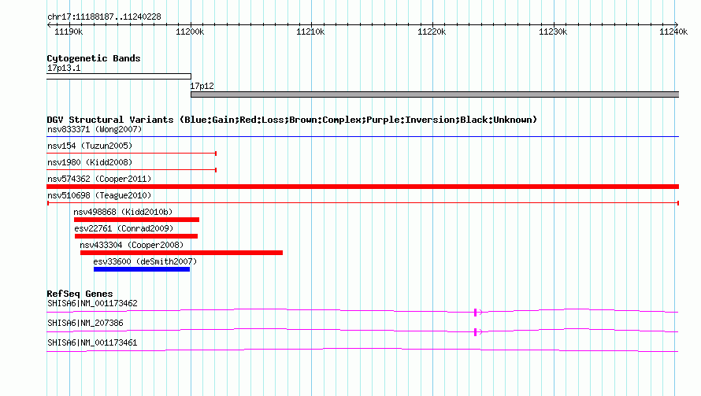Viewport: 701px width, 396px height.
Task: Click the 17p12 band label
Action: pyautogui.click(x=202, y=86)
